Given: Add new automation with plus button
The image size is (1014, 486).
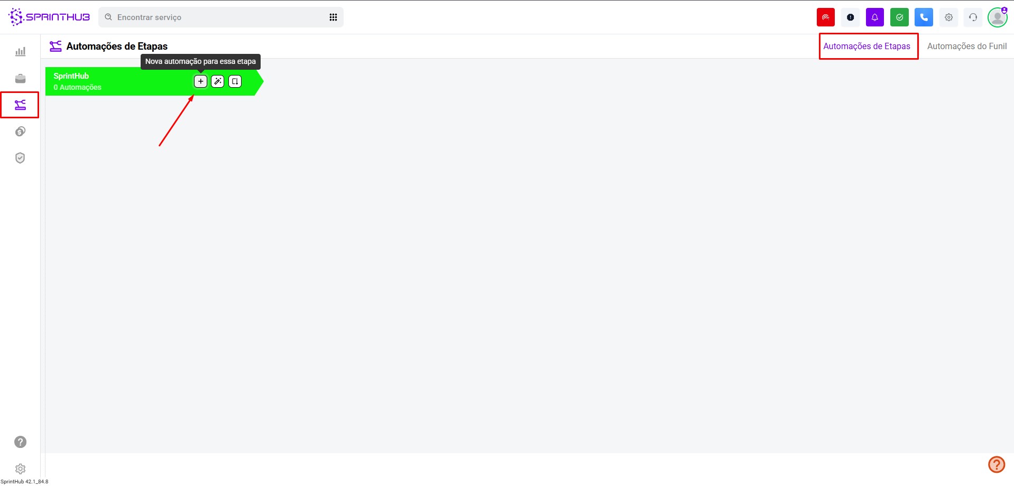Looking at the screenshot, I should click(x=200, y=81).
